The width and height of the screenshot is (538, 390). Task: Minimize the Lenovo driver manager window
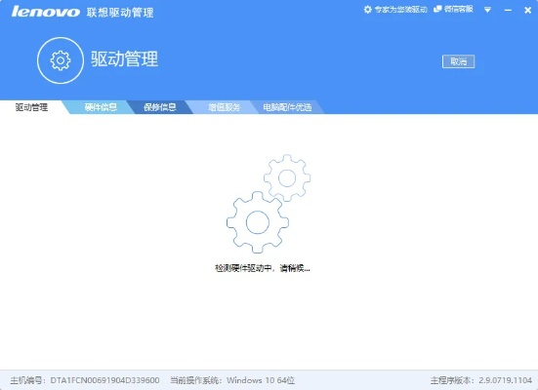point(508,11)
